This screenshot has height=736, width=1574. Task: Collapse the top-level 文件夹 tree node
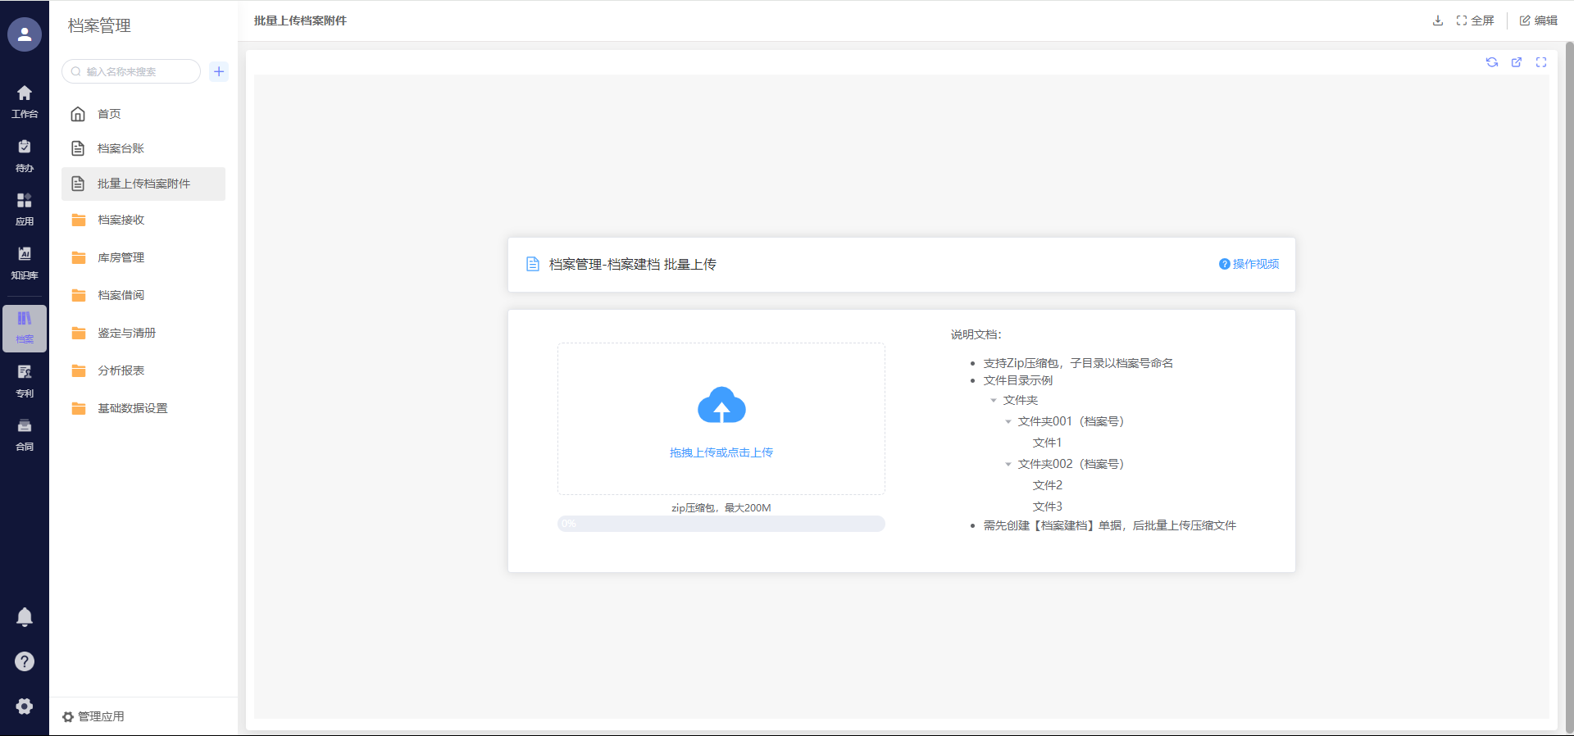point(994,401)
